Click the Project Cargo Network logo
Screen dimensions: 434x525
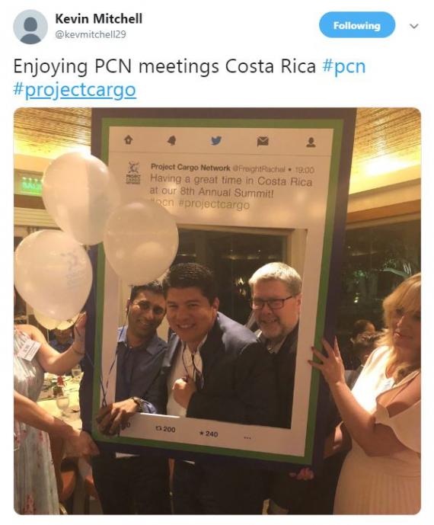point(133,173)
